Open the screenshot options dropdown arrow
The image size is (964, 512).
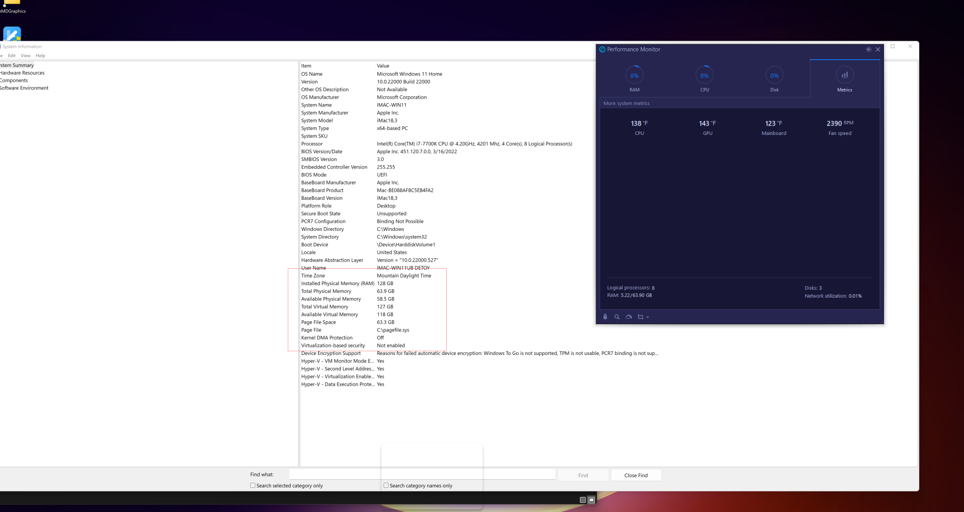coord(647,317)
